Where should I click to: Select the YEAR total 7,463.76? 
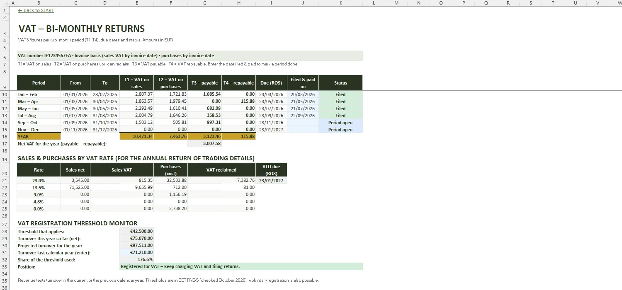click(x=170, y=137)
